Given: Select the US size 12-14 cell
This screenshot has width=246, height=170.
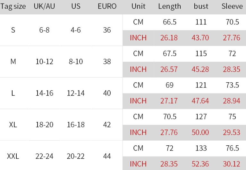Looking at the screenshot, I should (76, 93).
